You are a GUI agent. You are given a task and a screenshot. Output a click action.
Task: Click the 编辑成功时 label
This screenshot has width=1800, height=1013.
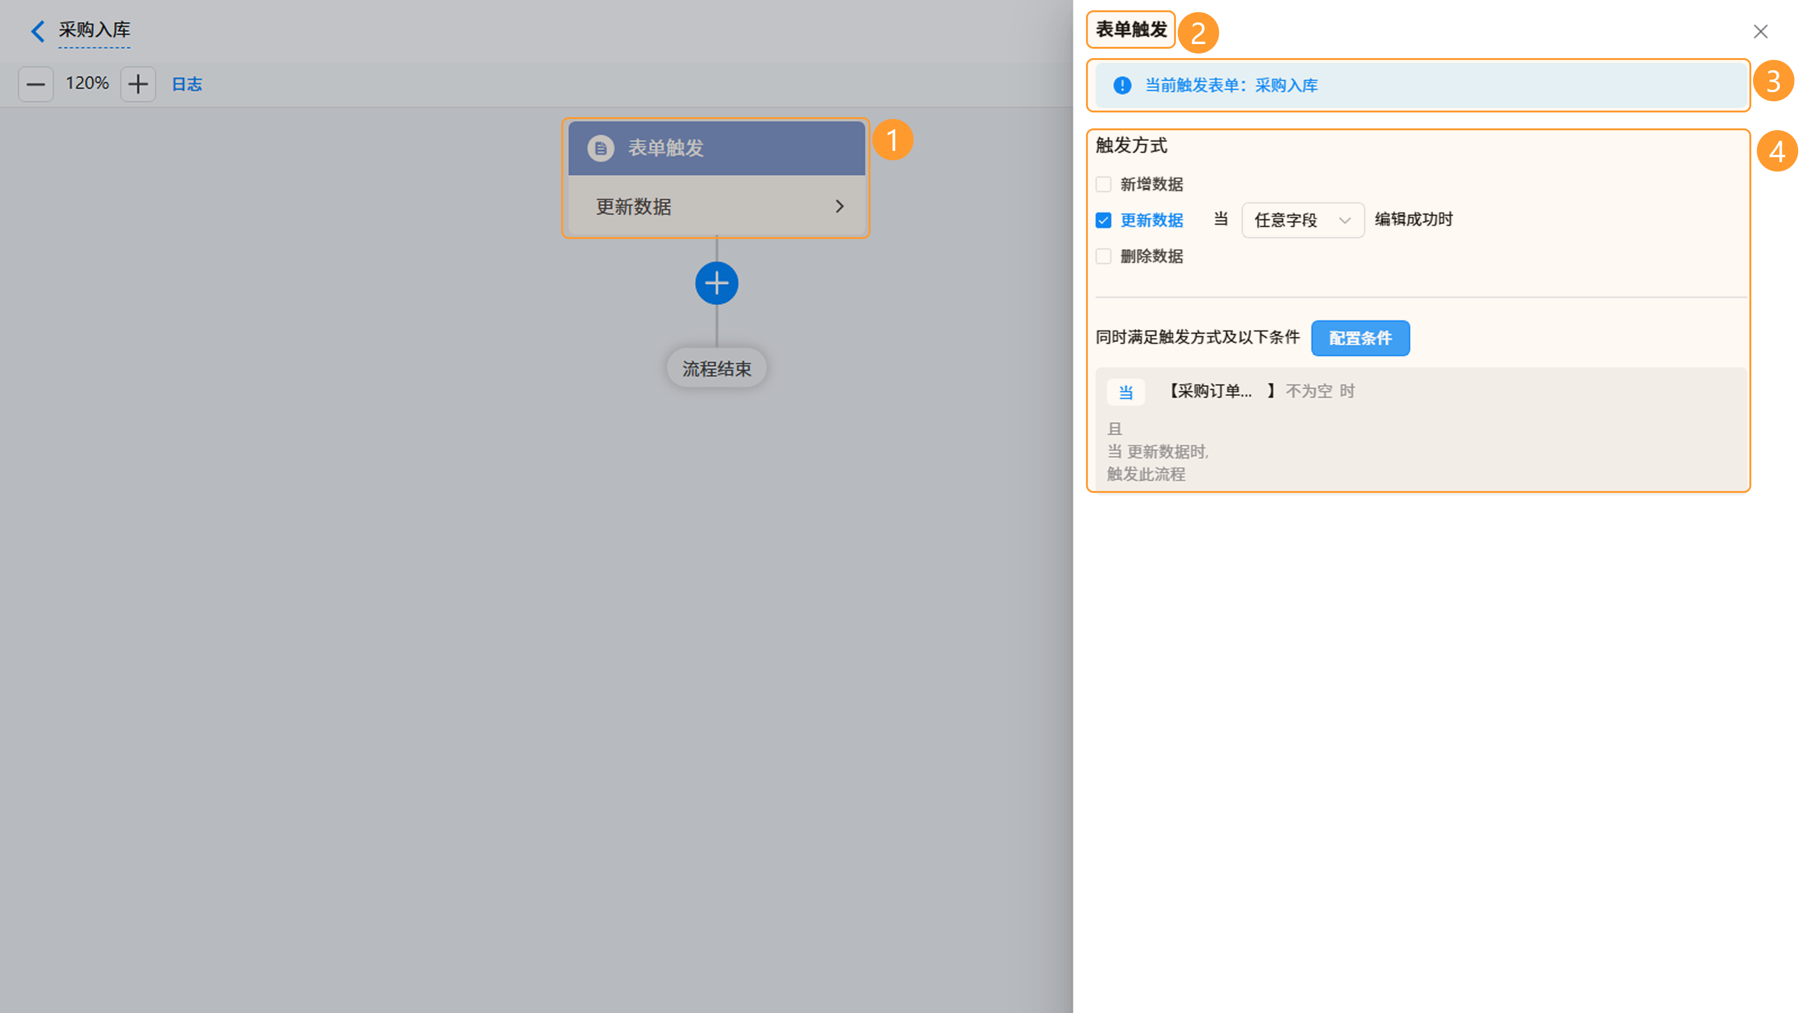(1413, 219)
